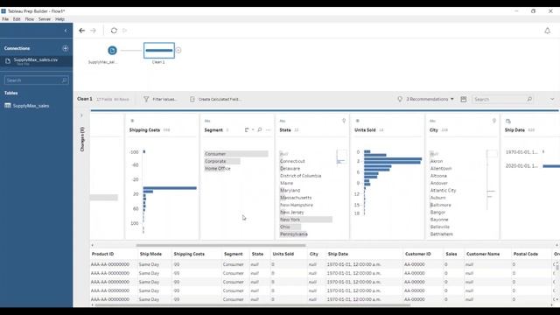Open the File menu

coord(5,19)
